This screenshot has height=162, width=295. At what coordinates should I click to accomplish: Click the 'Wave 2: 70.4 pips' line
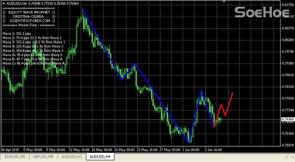pyautogui.click(x=32, y=38)
